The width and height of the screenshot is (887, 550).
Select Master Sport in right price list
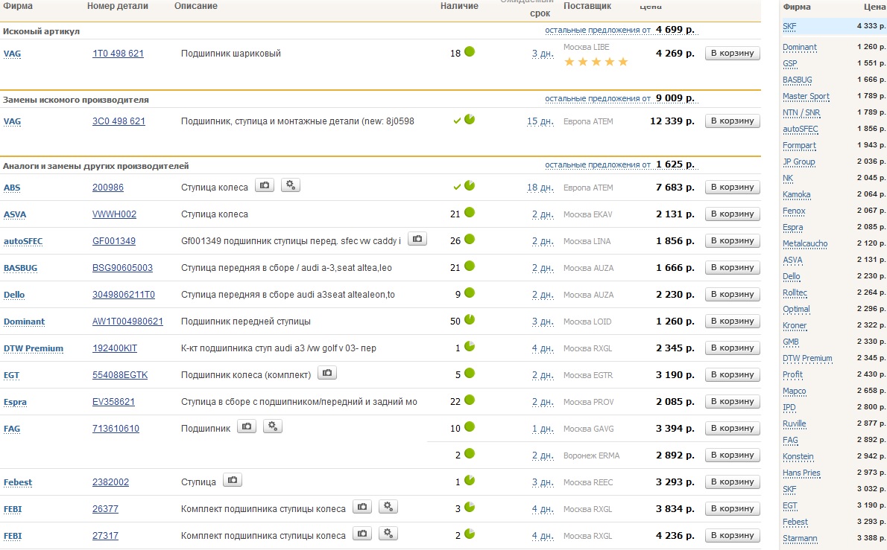pyautogui.click(x=806, y=97)
